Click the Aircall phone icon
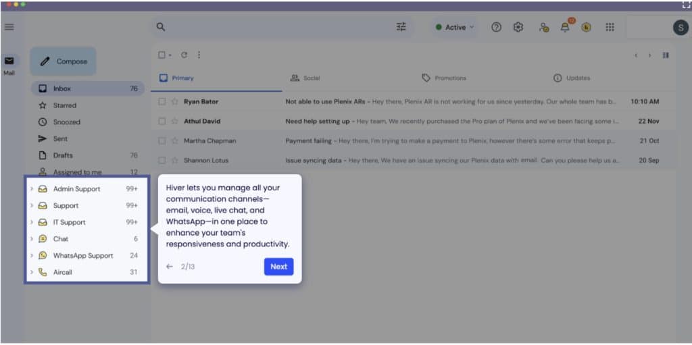The width and height of the screenshot is (692, 345). click(x=43, y=272)
